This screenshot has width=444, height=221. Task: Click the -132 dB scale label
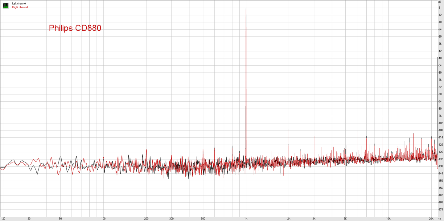click(x=440, y=159)
